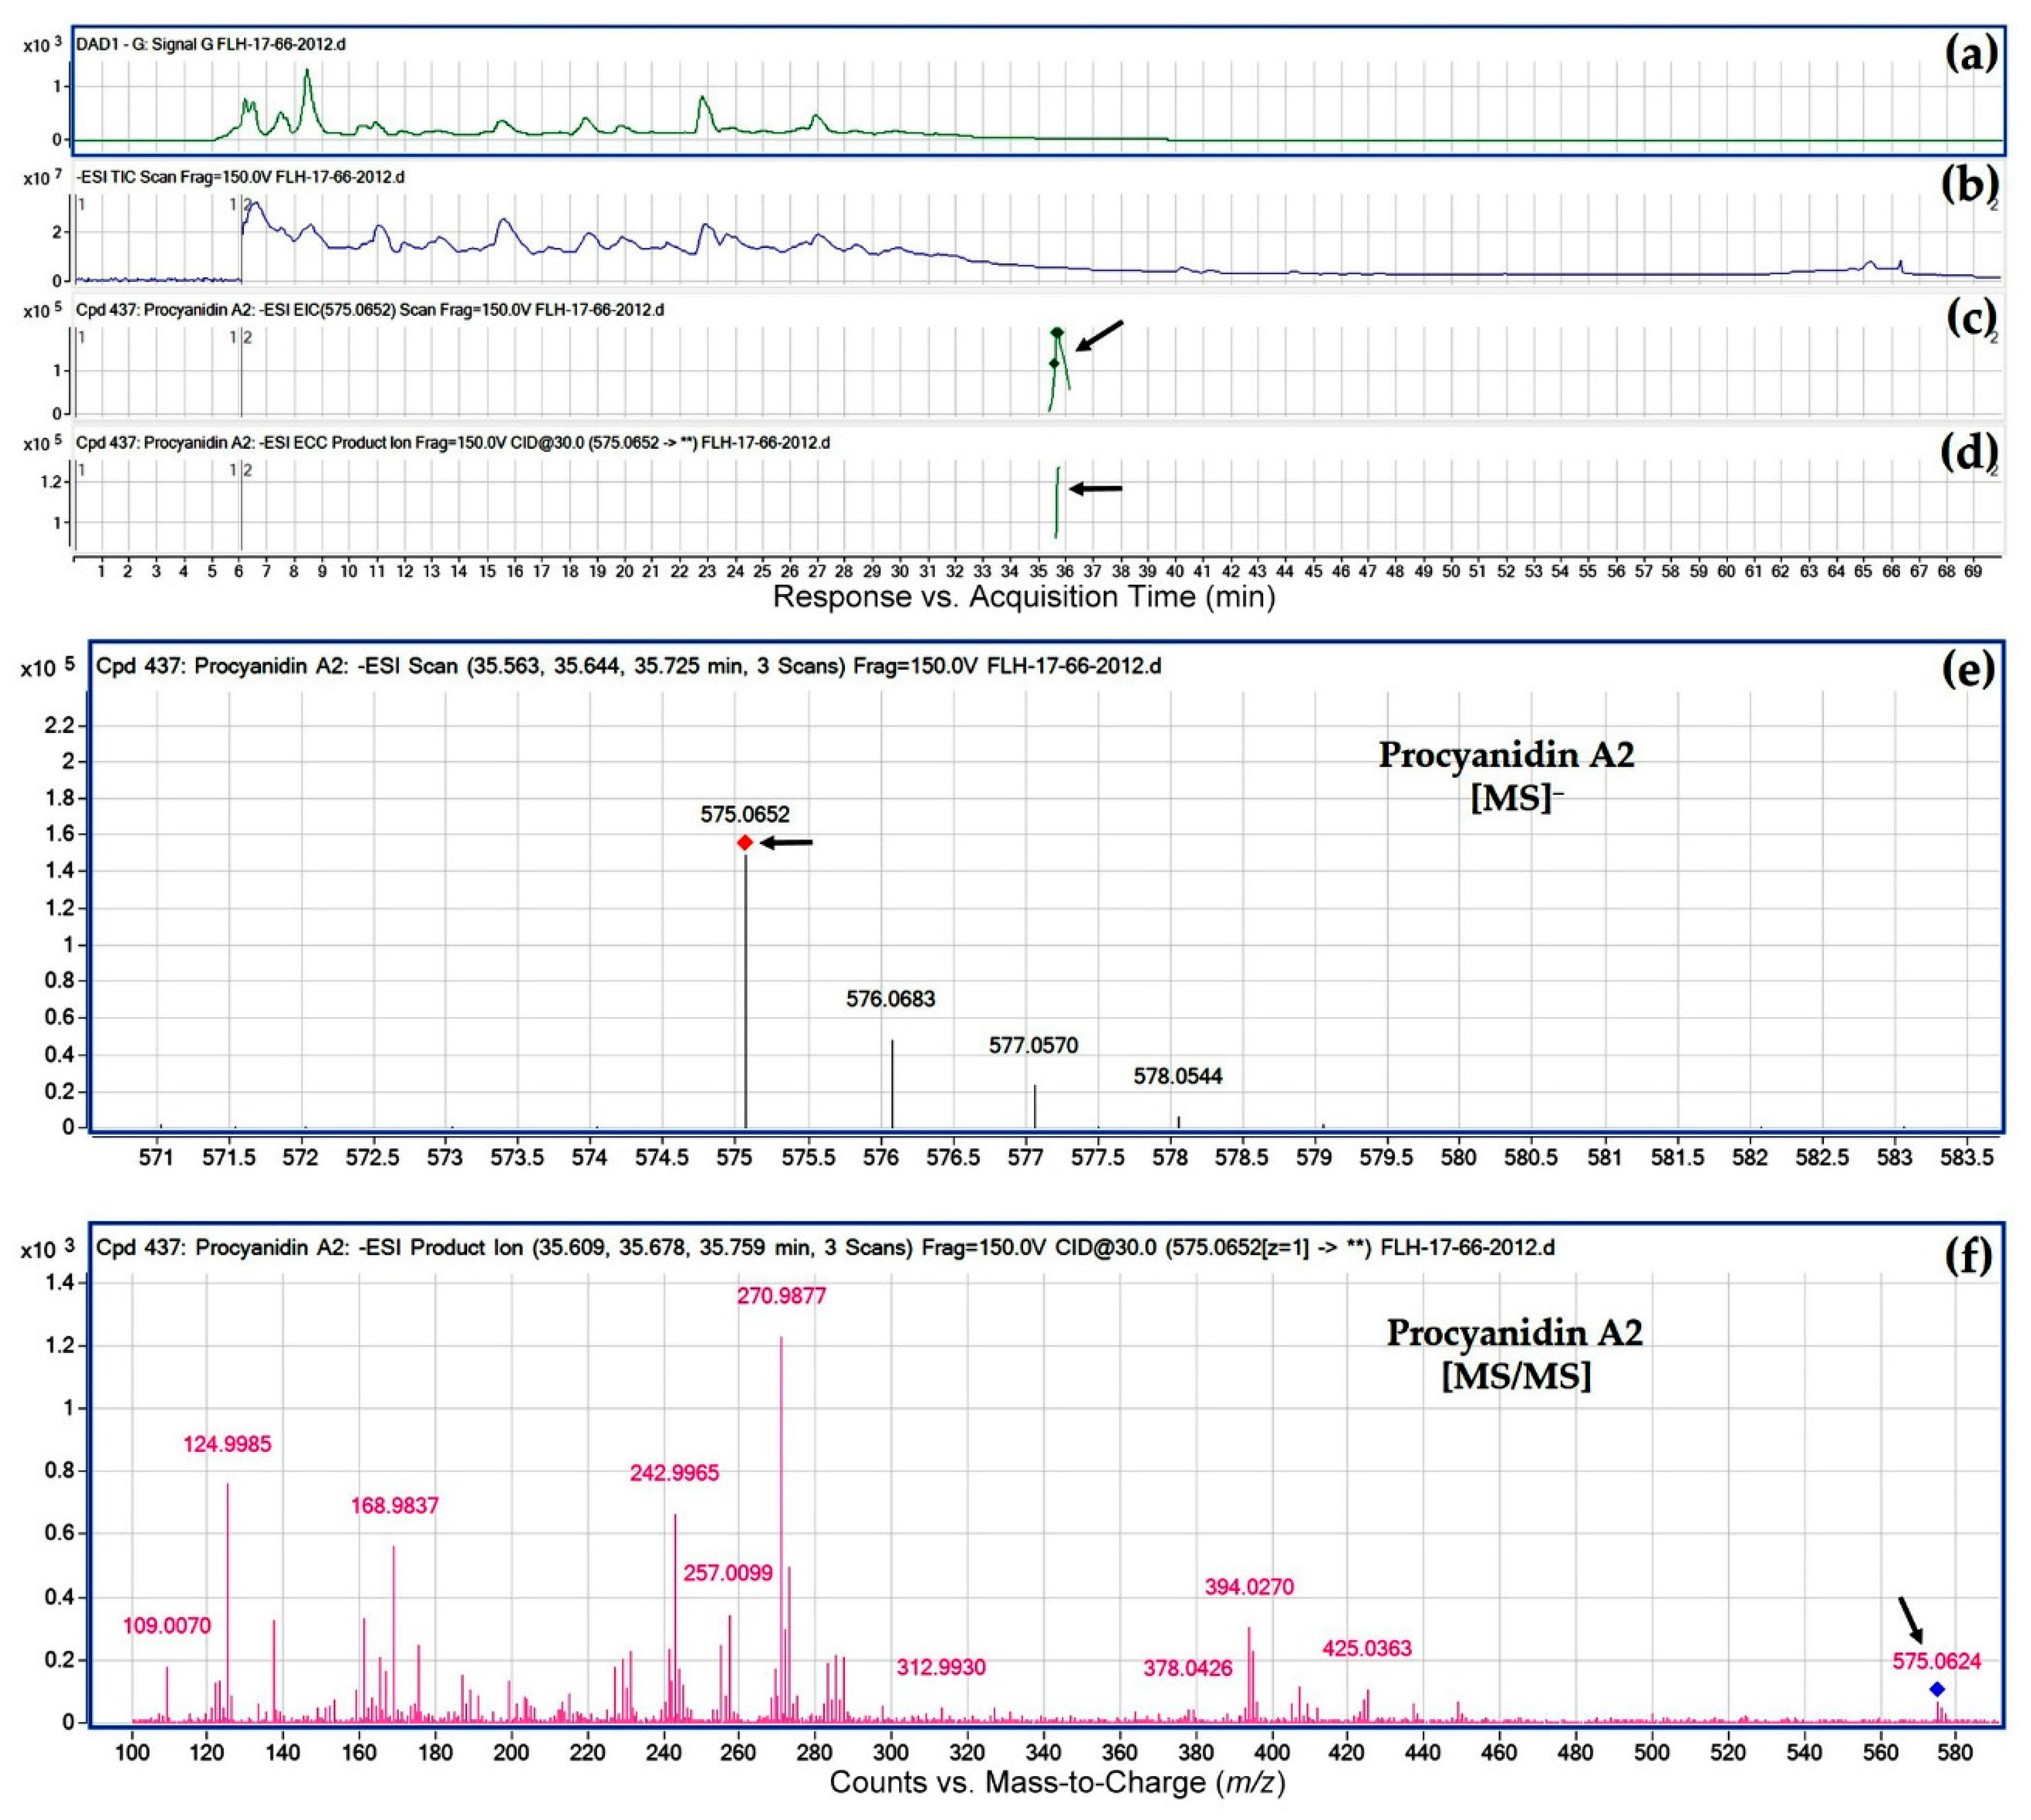2031x1820 pixels.
Task: Click the -ESI TIC Scan panel title
Action: (x=241, y=177)
